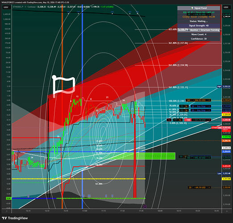
Task: Cancel the 20 −69.19 USD order with its X
Action: tap(209, 187)
